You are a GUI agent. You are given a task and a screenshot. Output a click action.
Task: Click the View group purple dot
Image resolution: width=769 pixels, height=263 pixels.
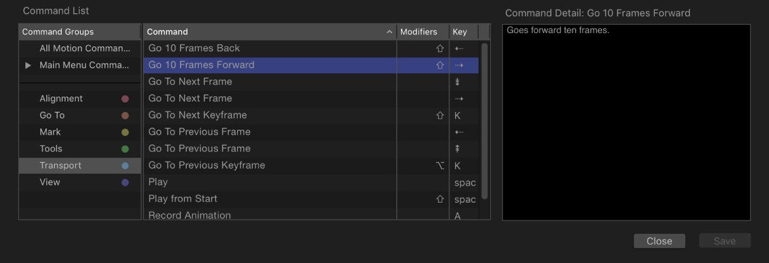(x=125, y=183)
